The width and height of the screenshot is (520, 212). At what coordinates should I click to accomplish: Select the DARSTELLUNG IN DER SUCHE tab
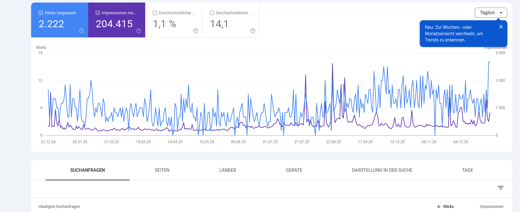382,170
